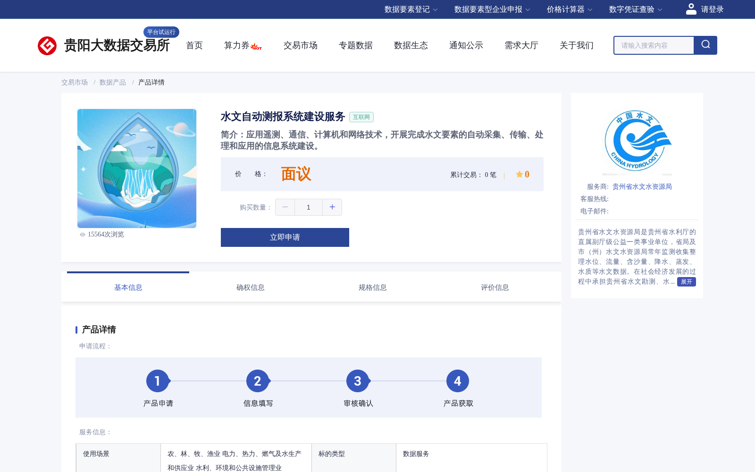This screenshot has height=472, width=755.
Task: Click step 4 产品获取 circle
Action: [x=458, y=381]
